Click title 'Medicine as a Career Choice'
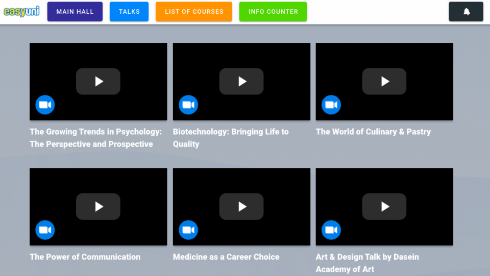The width and height of the screenshot is (490, 276). point(226,257)
